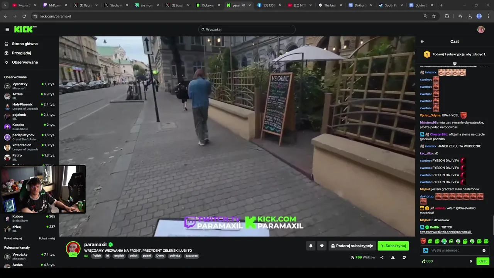494x278 pixels.
Task: Toggle stream notifications bell
Action: point(311,246)
